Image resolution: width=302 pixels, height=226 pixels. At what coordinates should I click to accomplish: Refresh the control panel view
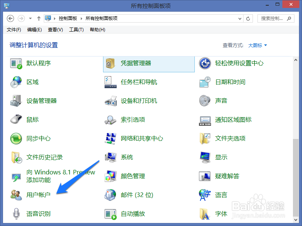(x=248, y=18)
